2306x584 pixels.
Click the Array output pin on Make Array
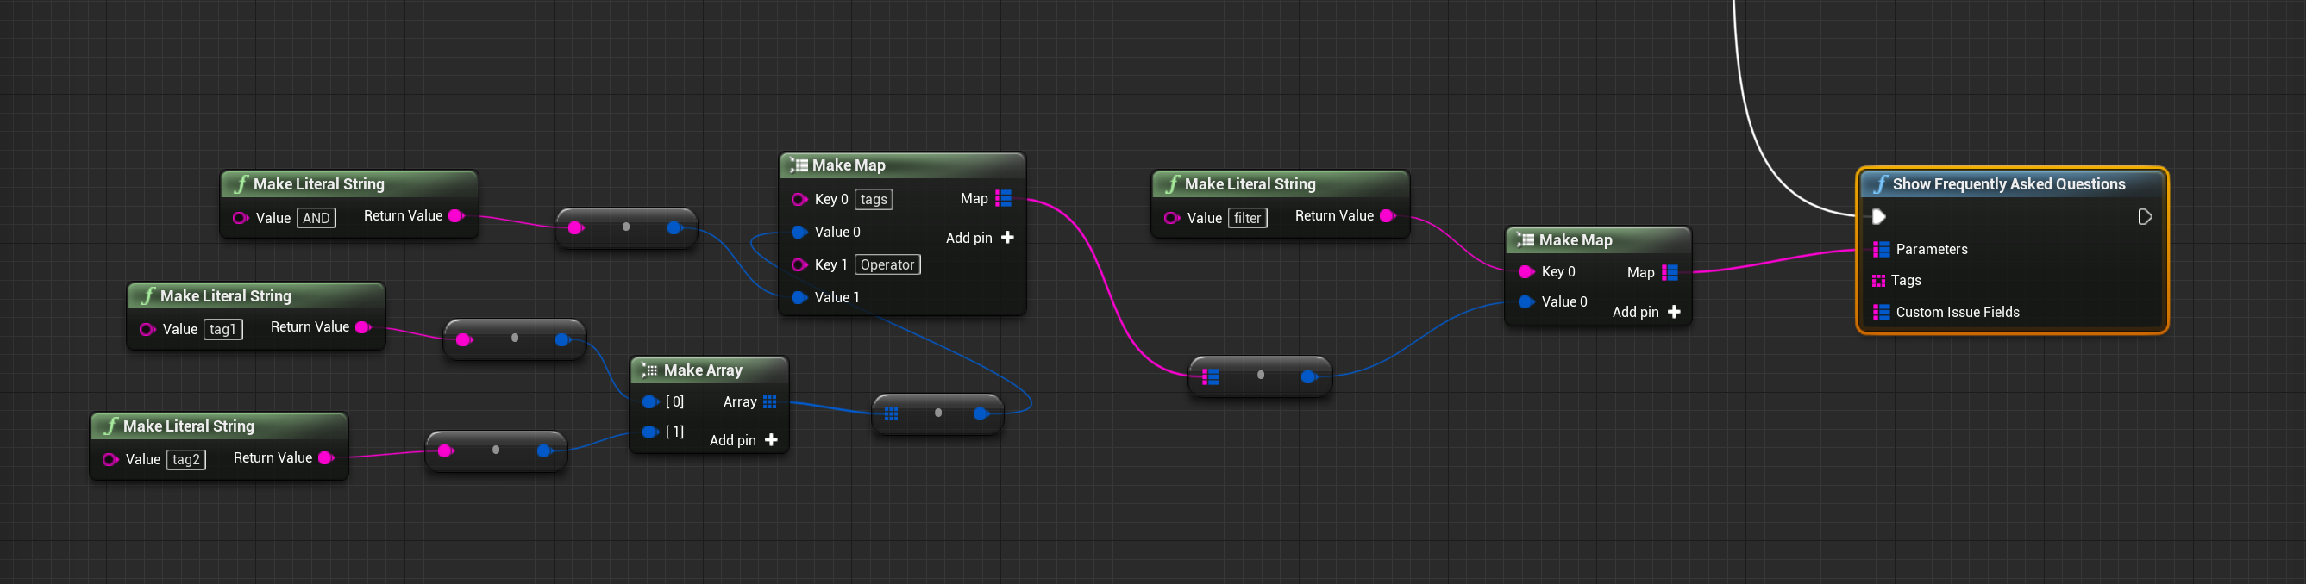(770, 402)
